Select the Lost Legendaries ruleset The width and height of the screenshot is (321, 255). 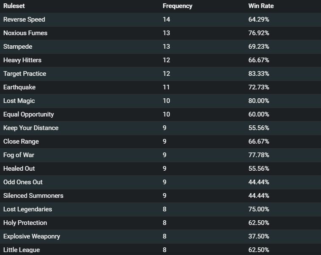tap(28, 209)
